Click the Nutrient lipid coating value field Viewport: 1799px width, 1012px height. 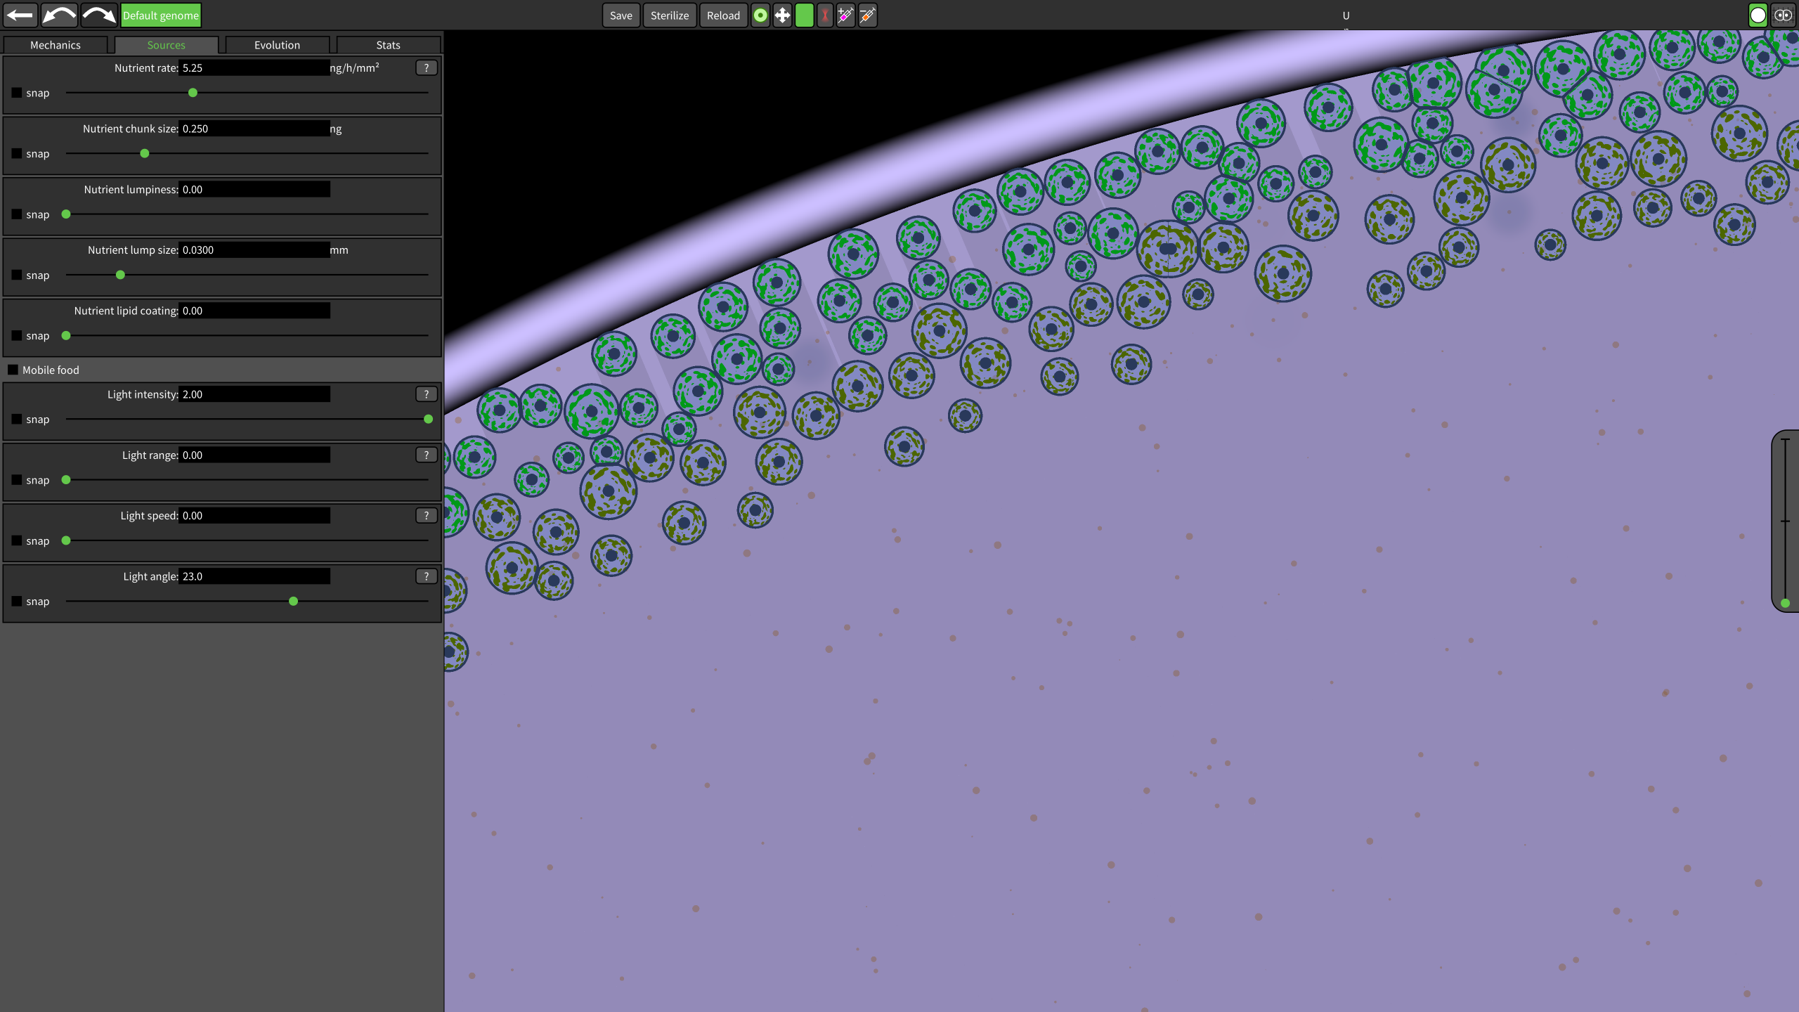pos(254,311)
